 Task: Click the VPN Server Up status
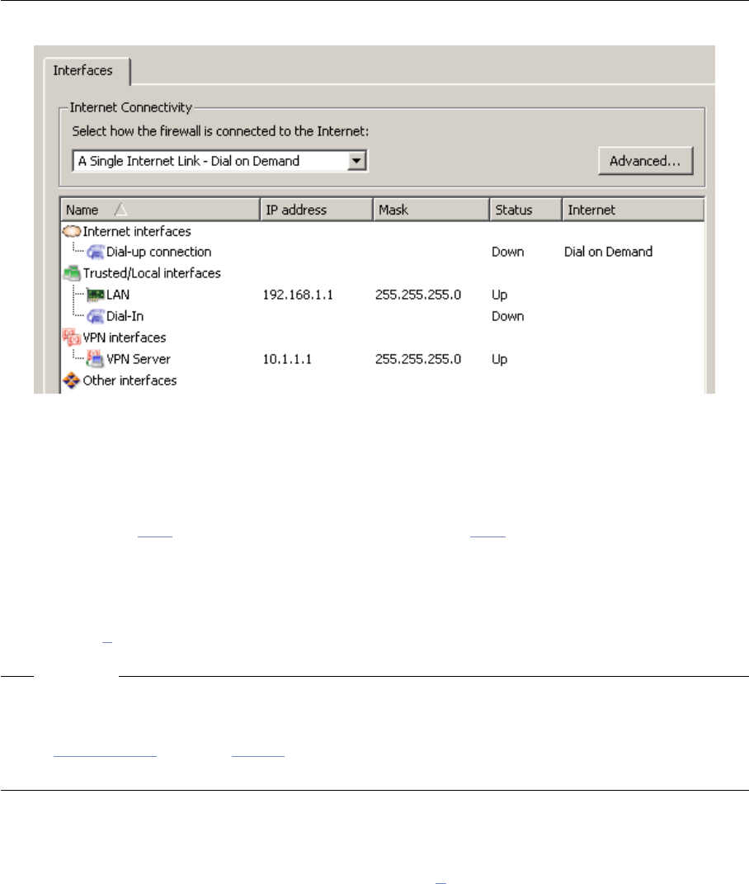coord(499,359)
